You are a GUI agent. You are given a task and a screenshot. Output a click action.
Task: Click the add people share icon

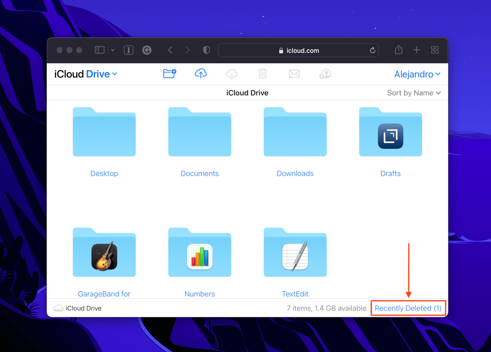pyautogui.click(x=325, y=74)
